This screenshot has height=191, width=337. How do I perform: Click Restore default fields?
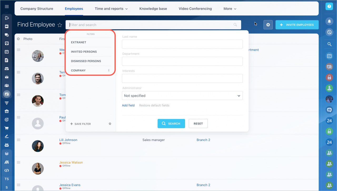(x=154, y=105)
